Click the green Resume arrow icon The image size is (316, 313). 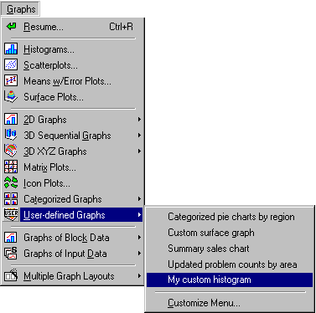(11, 27)
